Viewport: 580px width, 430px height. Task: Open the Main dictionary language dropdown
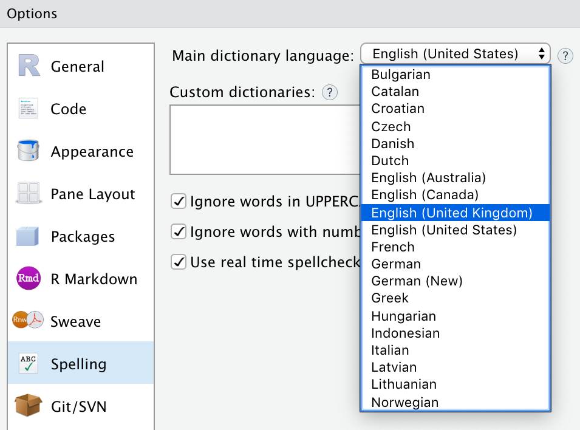click(x=455, y=53)
